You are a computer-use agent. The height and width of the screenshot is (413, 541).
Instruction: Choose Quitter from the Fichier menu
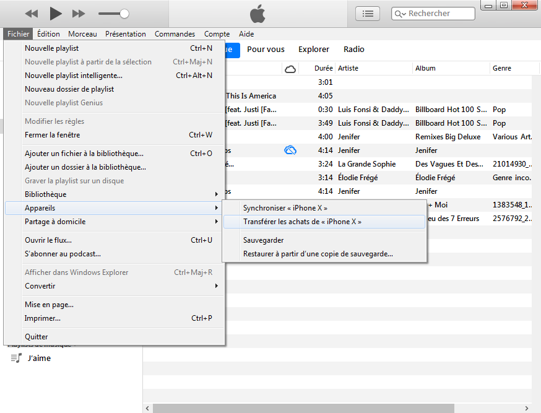click(x=115, y=337)
